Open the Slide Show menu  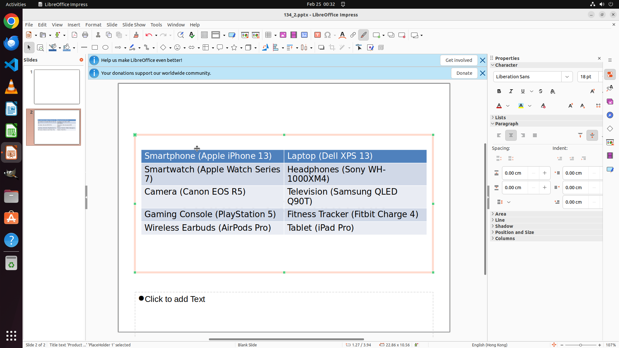pos(134,25)
